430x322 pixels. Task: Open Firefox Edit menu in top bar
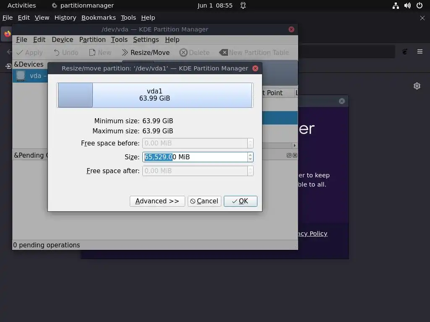pos(24,18)
